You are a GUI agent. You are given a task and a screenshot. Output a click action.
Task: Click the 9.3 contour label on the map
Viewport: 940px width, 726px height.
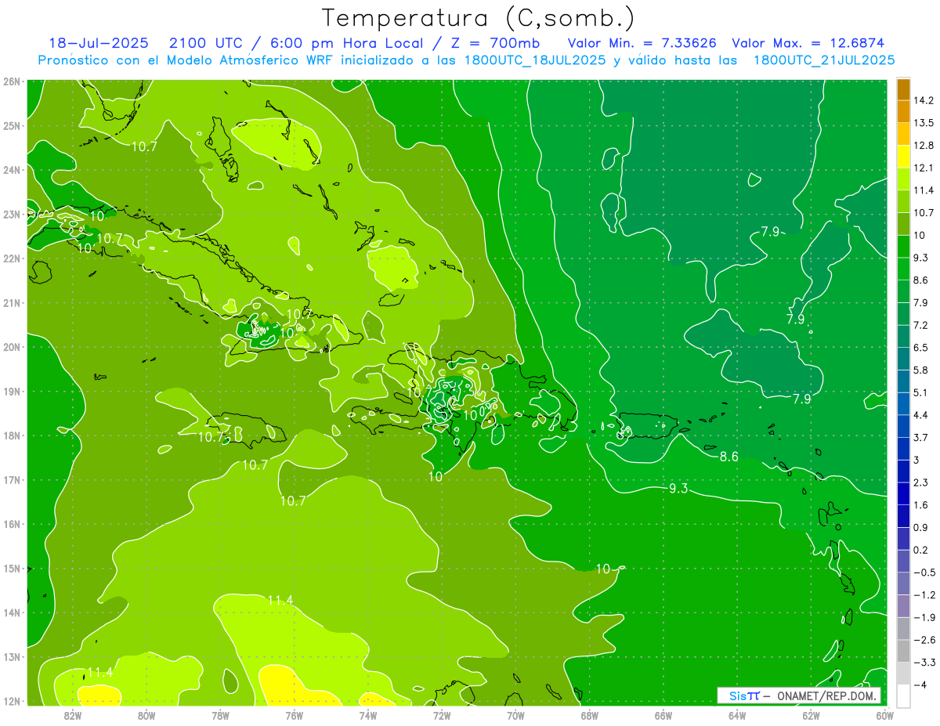click(678, 489)
